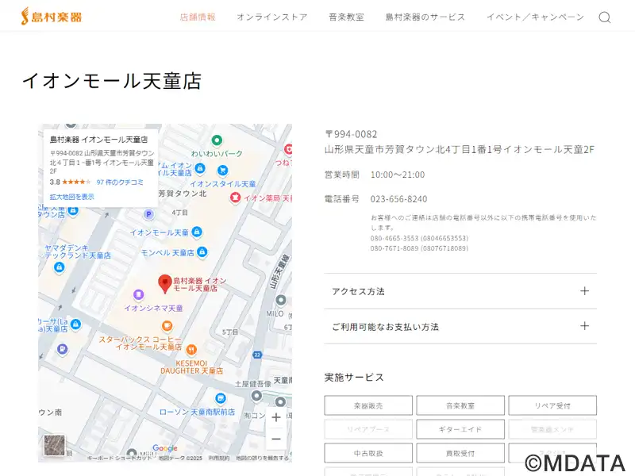Click the イオンスタイル天童 shopping cart pin
The width and height of the screenshot is (635, 476).
tap(222, 171)
